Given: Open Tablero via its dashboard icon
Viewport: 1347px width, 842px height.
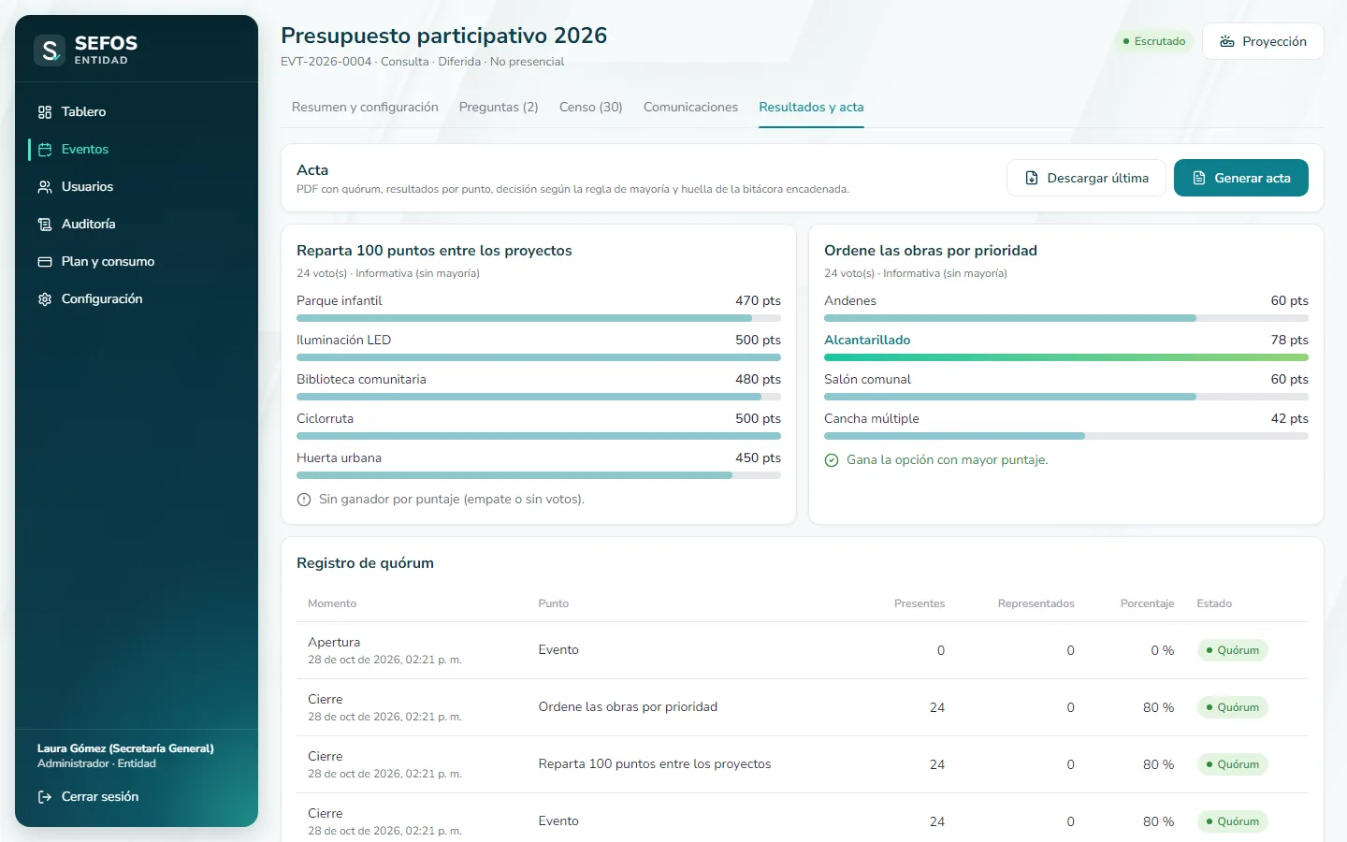Looking at the screenshot, I should point(45,112).
